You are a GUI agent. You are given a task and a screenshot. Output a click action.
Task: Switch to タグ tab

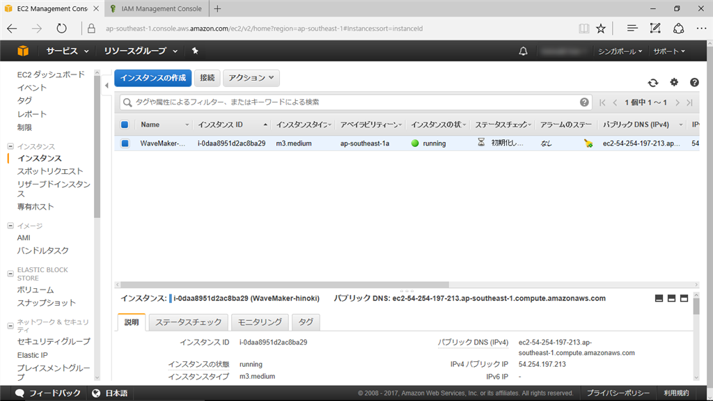click(306, 322)
